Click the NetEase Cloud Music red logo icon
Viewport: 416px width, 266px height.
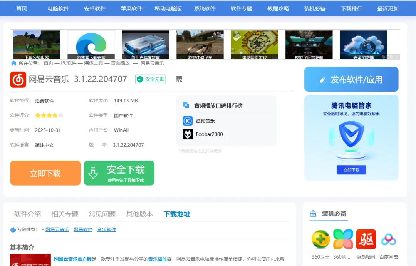[x=18, y=79]
